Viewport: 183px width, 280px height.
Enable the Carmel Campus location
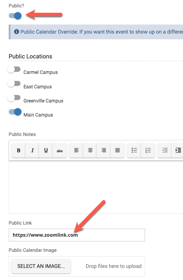(14, 69)
